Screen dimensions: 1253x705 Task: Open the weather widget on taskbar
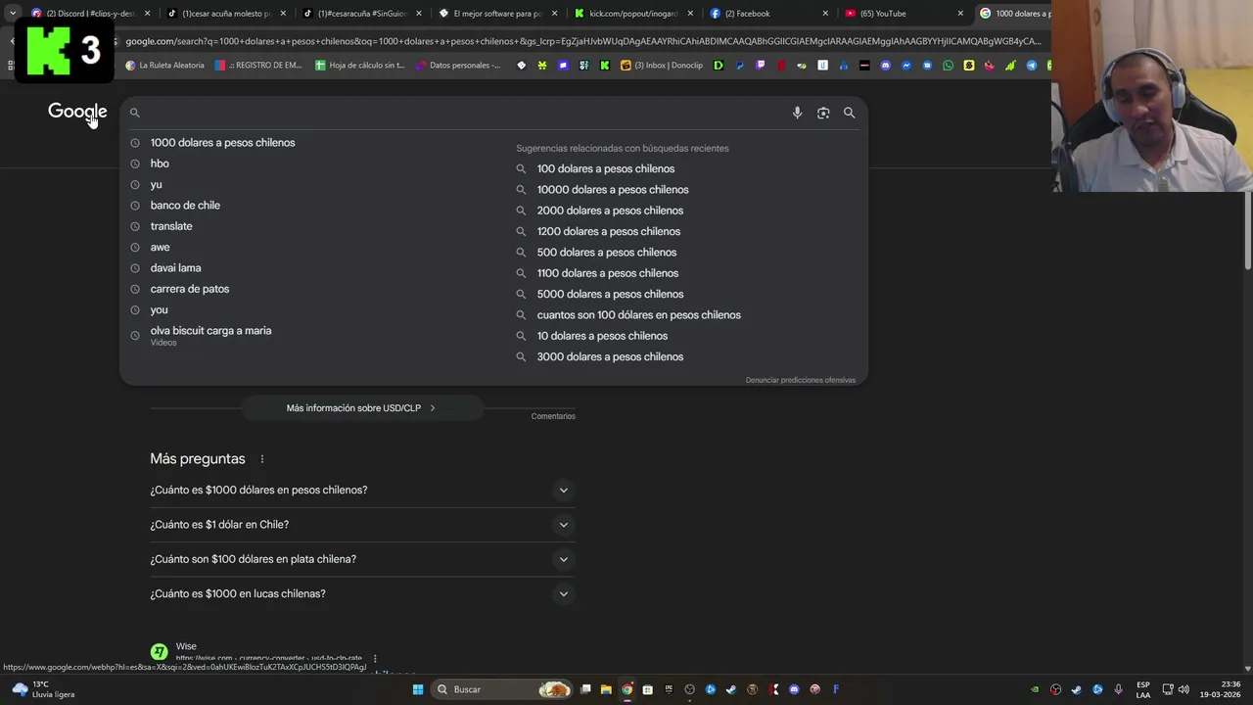pos(41,689)
